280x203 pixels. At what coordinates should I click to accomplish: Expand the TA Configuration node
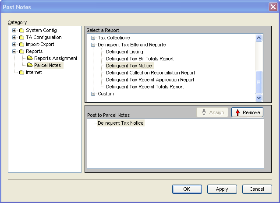(14, 37)
